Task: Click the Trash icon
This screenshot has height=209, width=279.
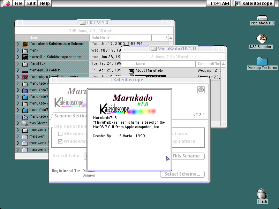Action: click(262, 196)
